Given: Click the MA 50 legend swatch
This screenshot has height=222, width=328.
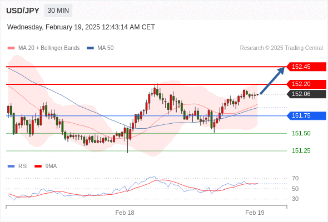Looking at the screenshot, I should point(90,48).
